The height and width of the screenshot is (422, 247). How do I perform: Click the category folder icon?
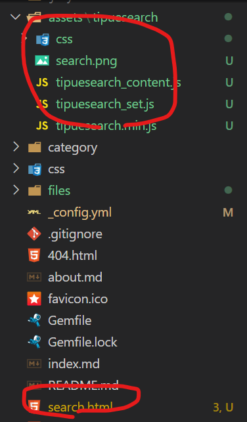(x=34, y=148)
